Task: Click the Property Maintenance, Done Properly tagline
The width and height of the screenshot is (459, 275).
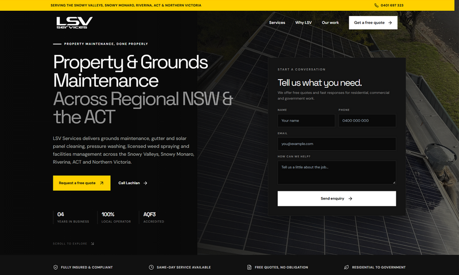Action: pos(106,44)
